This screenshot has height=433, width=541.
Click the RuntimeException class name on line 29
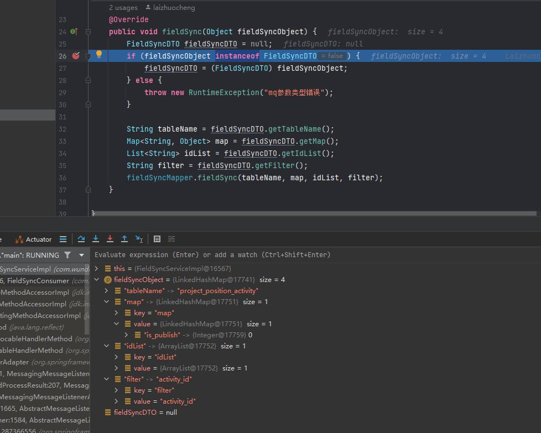(223, 92)
